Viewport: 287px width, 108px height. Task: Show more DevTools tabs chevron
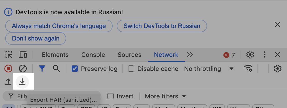[x=190, y=55]
